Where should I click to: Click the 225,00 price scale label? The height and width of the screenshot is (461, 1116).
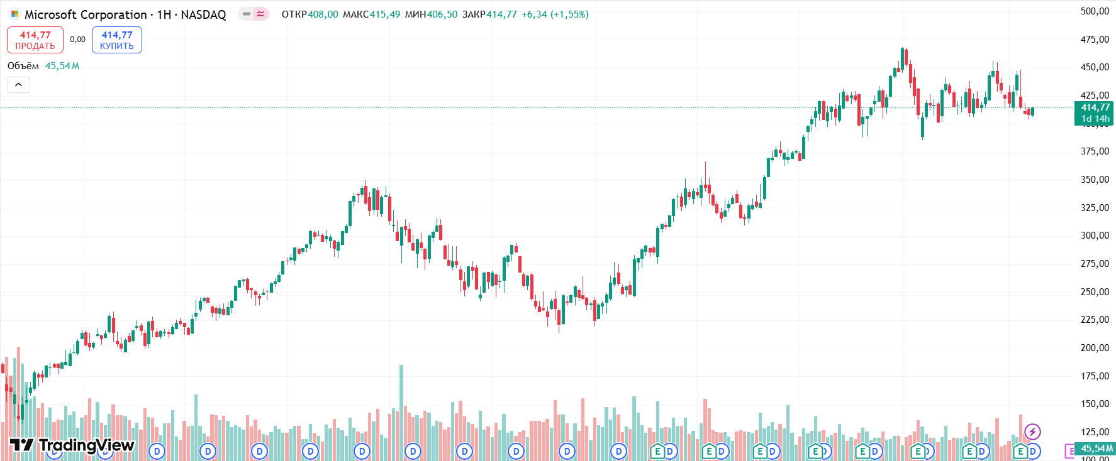1095,319
